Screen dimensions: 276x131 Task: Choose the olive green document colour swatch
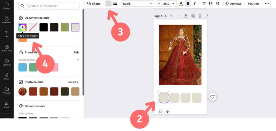point(65,27)
